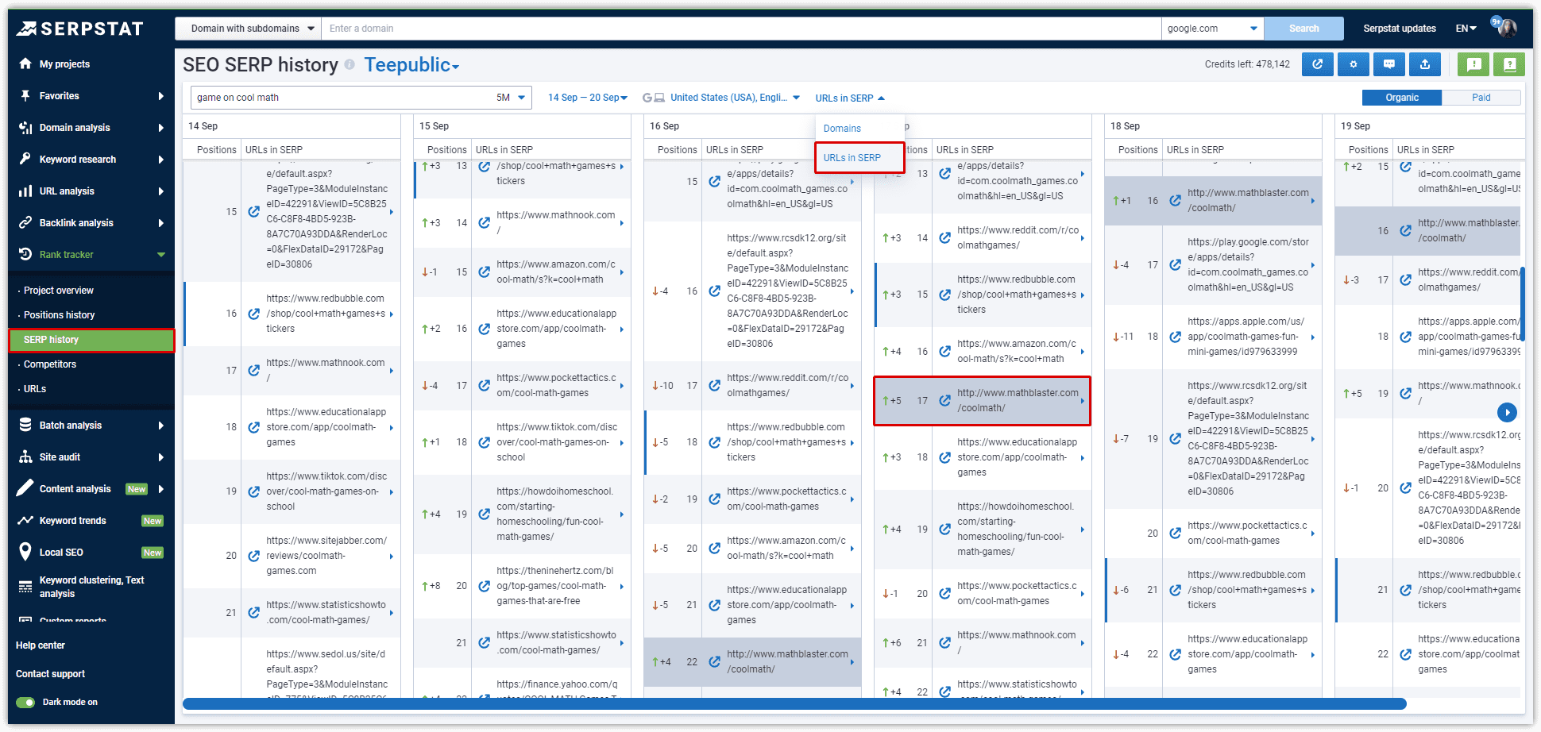
Task: Open the 15 Sep www.mathnook.com URL
Action: point(556,222)
